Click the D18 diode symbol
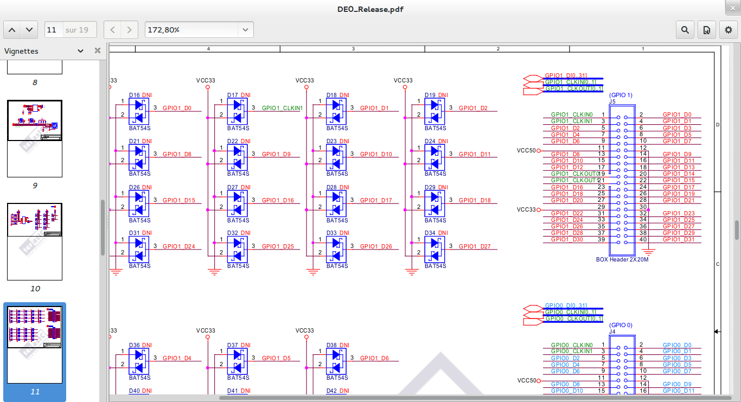Image resolution: width=741 pixels, height=402 pixels. (336, 111)
